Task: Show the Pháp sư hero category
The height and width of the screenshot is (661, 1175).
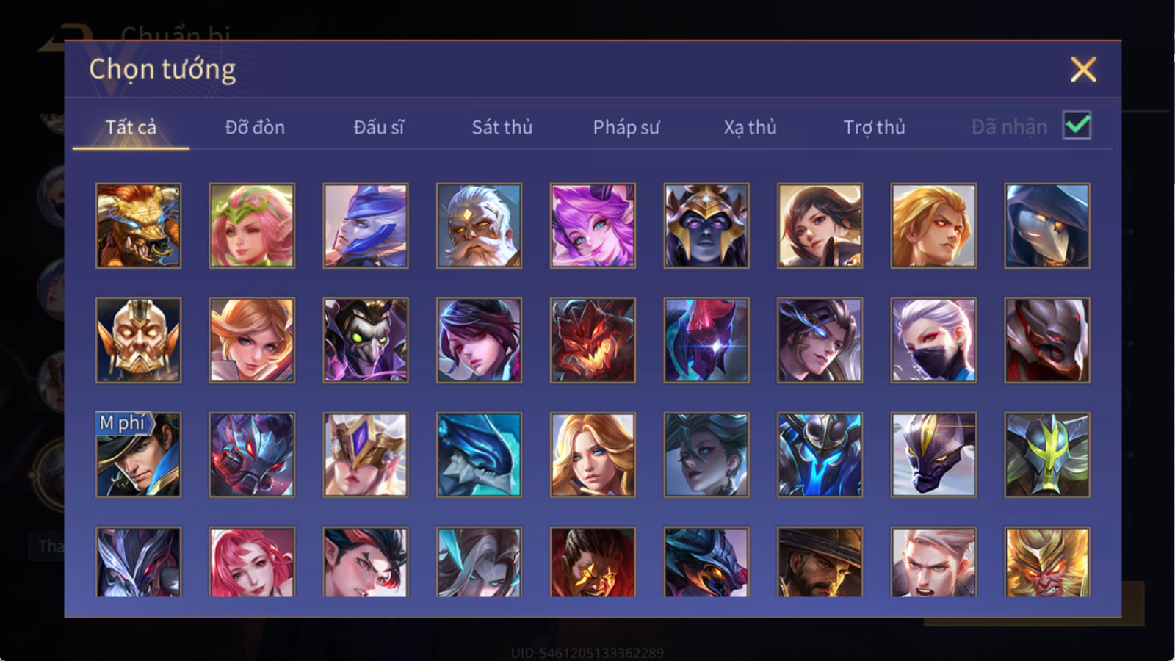Action: (x=626, y=127)
